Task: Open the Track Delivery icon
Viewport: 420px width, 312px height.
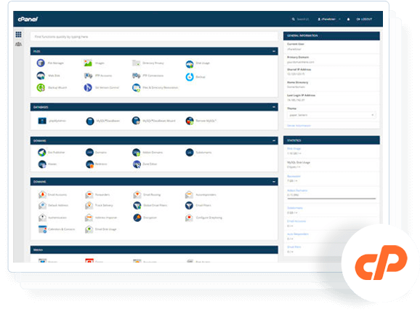Action: tap(89, 205)
